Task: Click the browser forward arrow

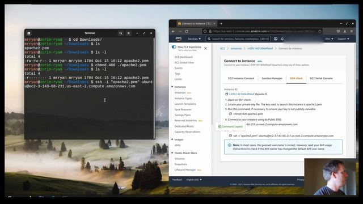Action: click(x=180, y=31)
